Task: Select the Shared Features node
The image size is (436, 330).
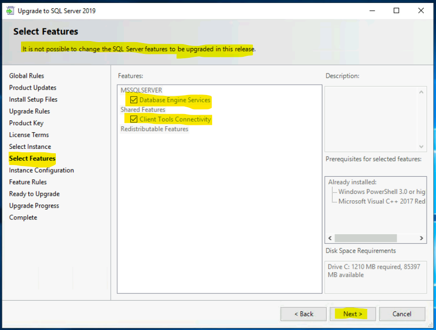Action: (x=143, y=110)
